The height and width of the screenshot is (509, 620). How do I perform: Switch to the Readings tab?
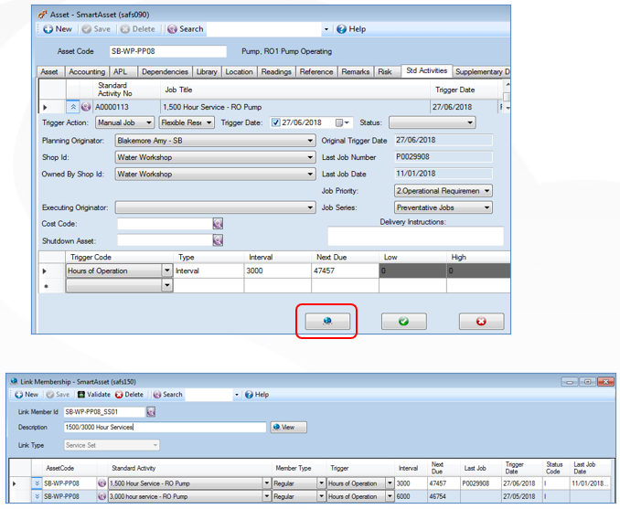tap(276, 72)
